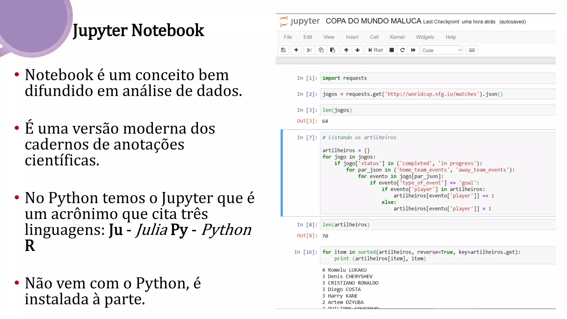Image resolution: width=567 pixels, height=319 pixels.
Task: Click the len(jogos) cell
Action: click(x=438, y=110)
